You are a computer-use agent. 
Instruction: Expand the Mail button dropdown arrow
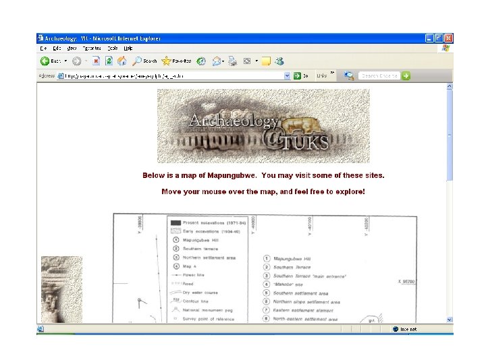(x=223, y=61)
